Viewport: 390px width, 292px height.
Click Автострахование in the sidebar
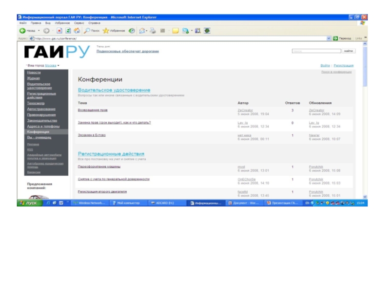[41, 109]
